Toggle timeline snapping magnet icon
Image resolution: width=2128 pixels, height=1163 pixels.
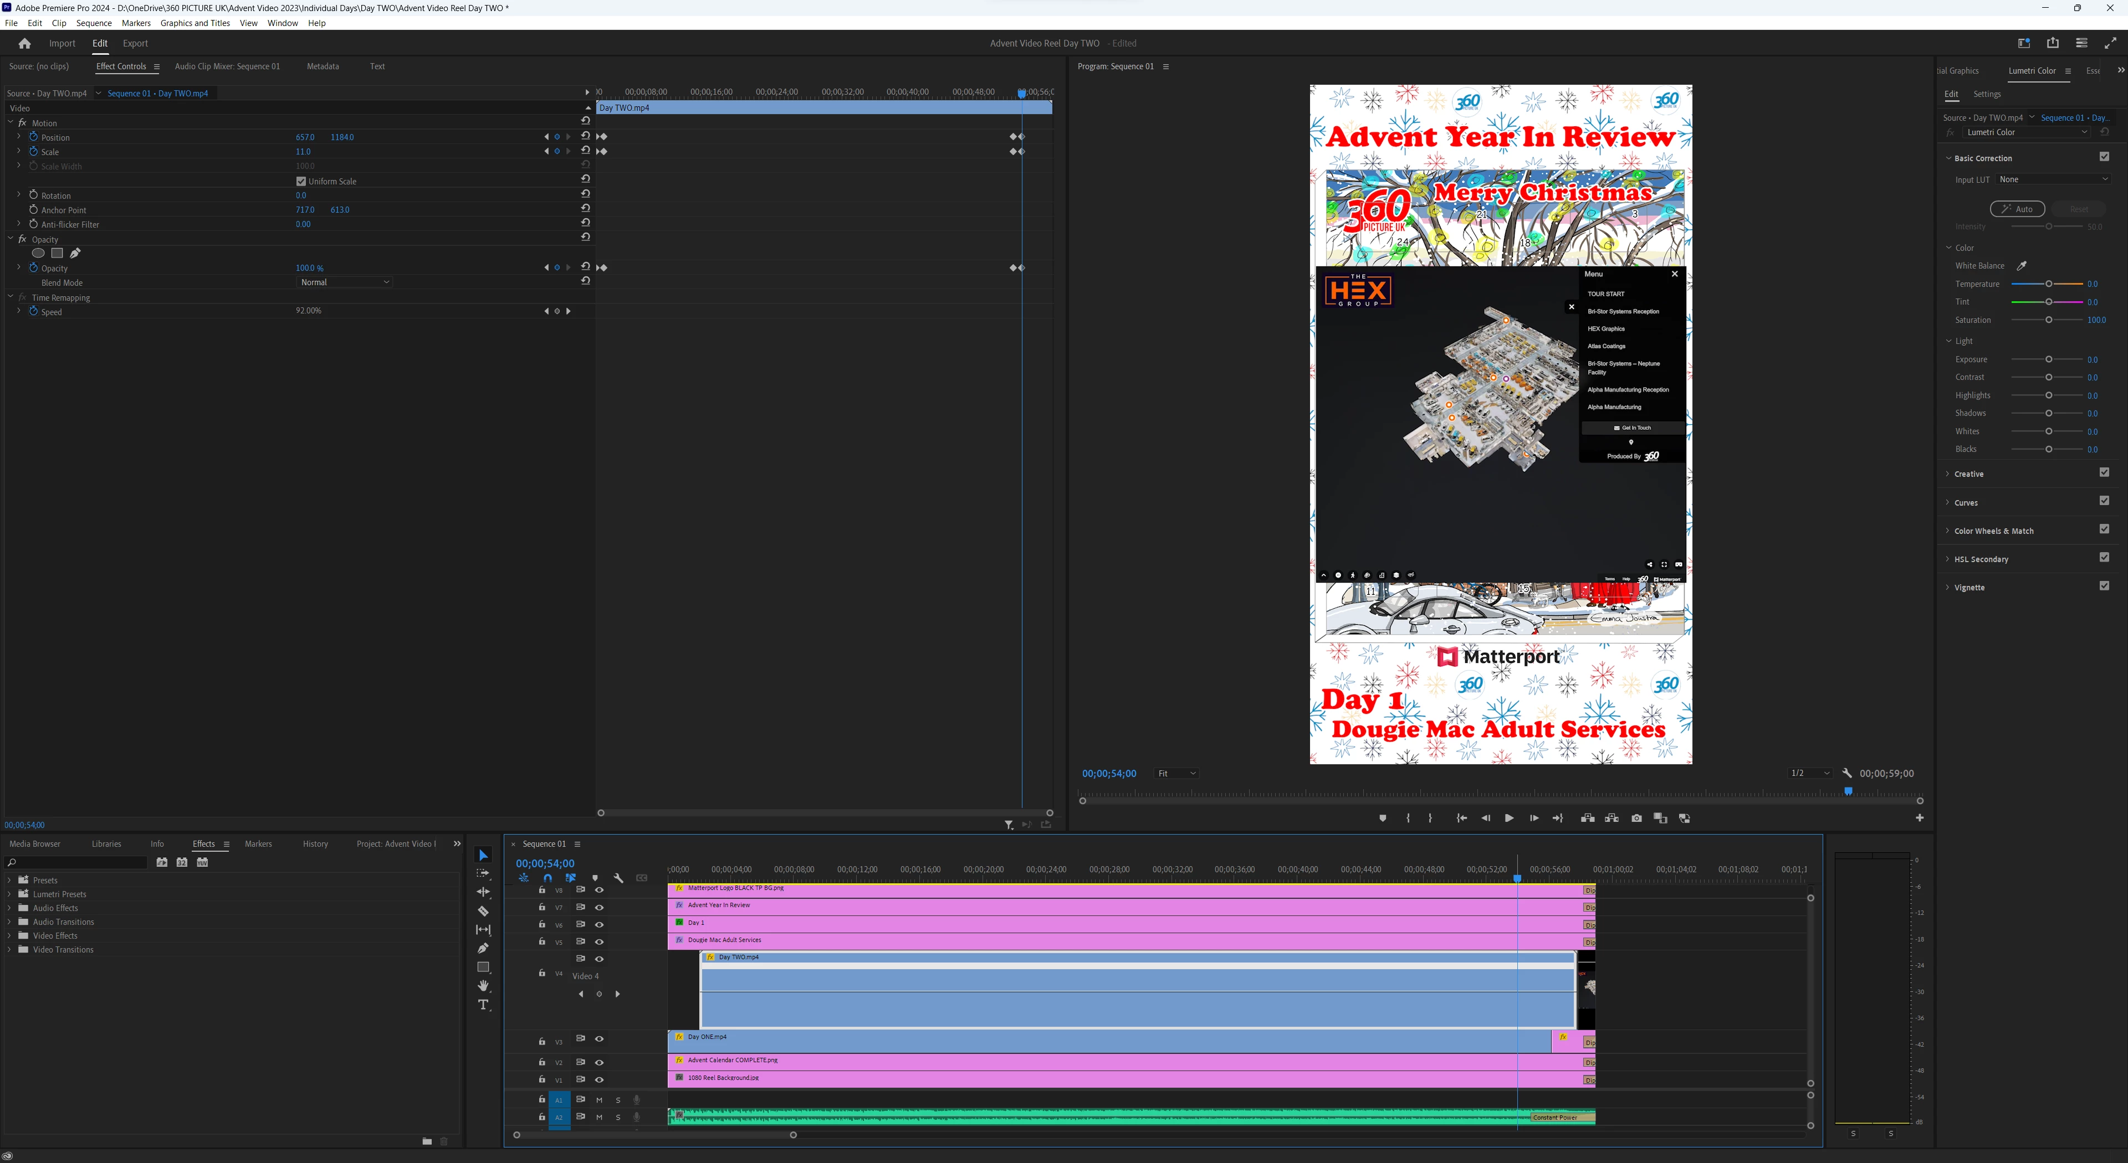click(x=547, y=878)
